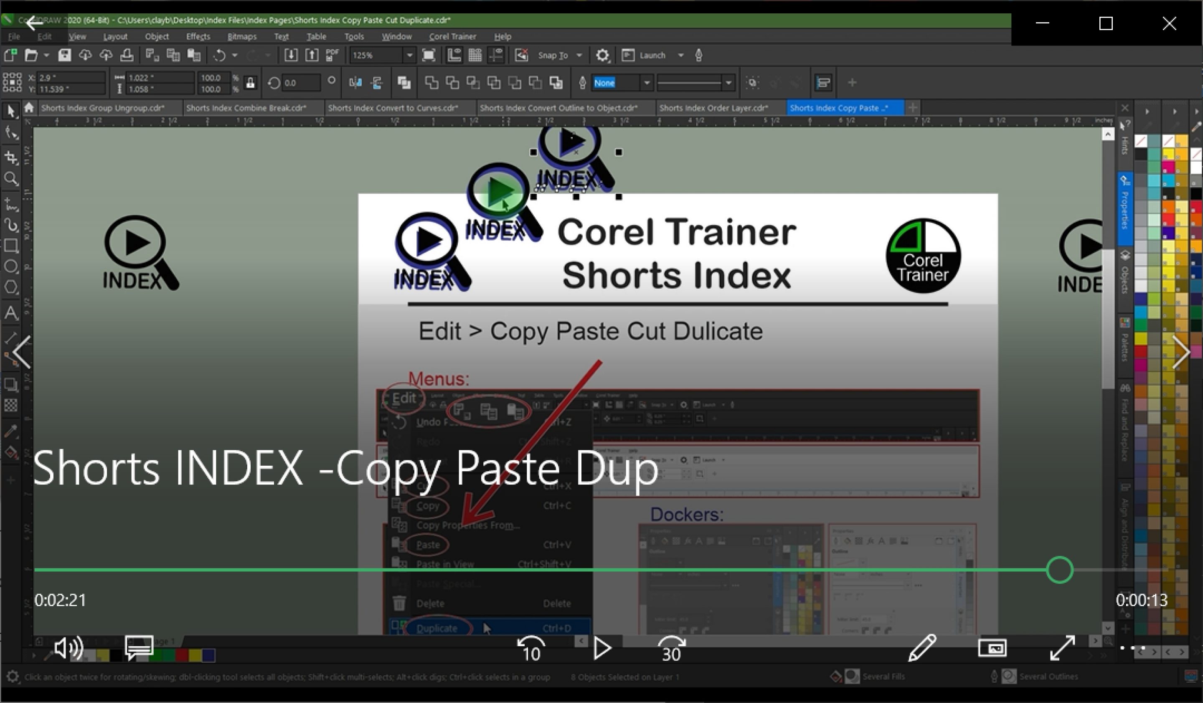Image resolution: width=1203 pixels, height=703 pixels.
Task: Click the Options gear icon
Action: (602, 56)
